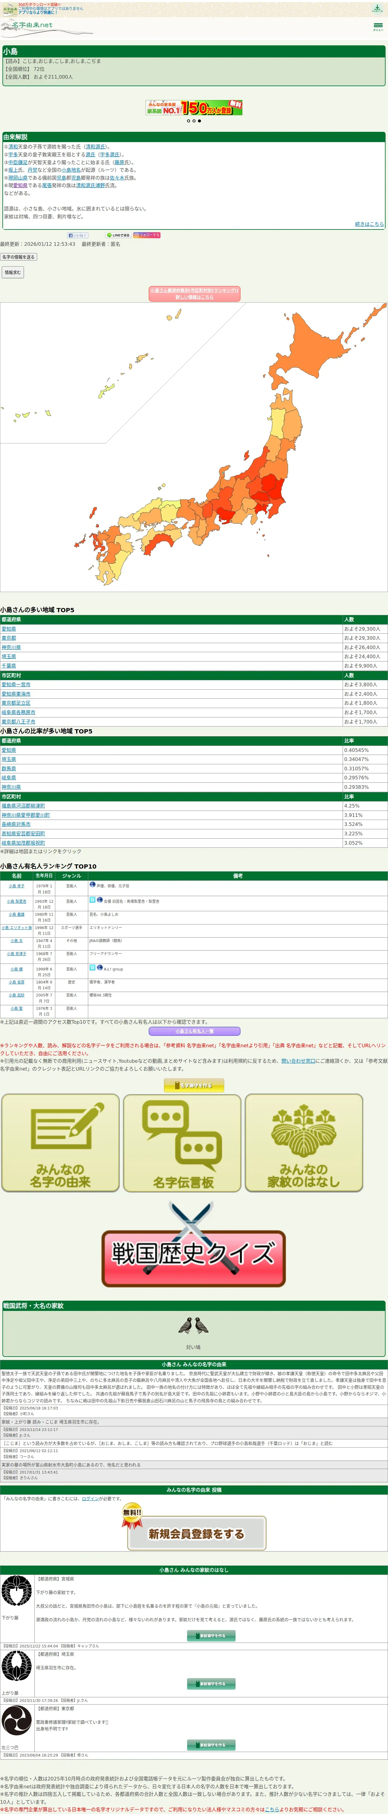Open the ログイン link
The image size is (388, 1814).
[90, 1499]
